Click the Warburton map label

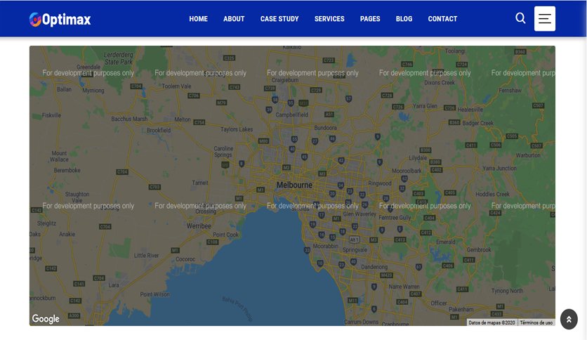coord(528,155)
